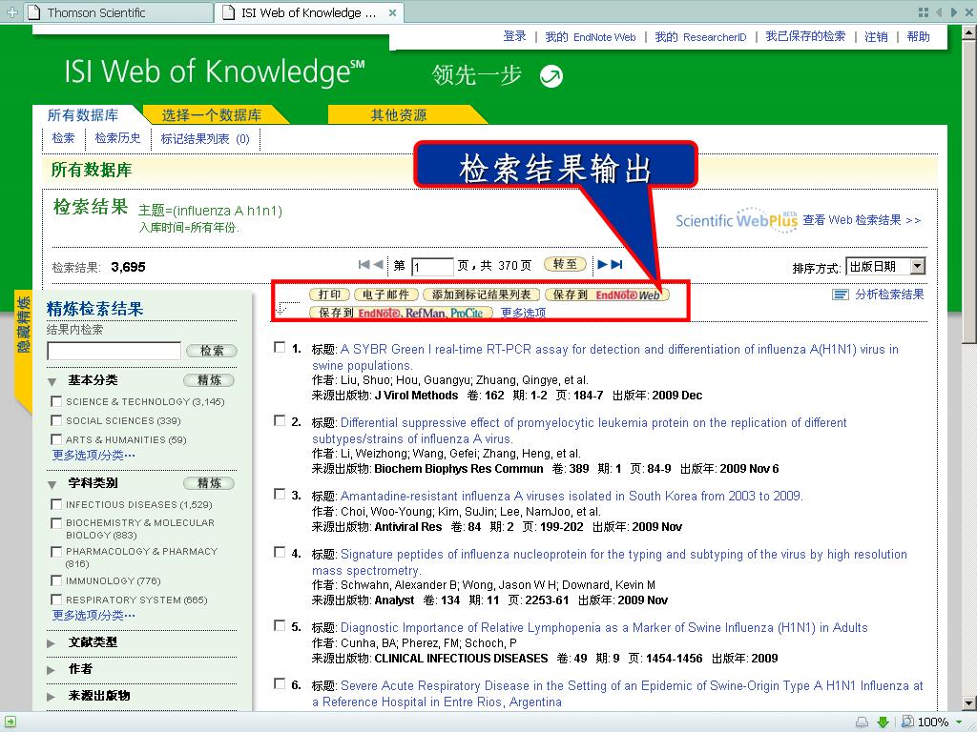Viewport: 977px width, 732px height.
Task: Click the status bar page icon at left
Action: pyautogui.click(x=10, y=722)
